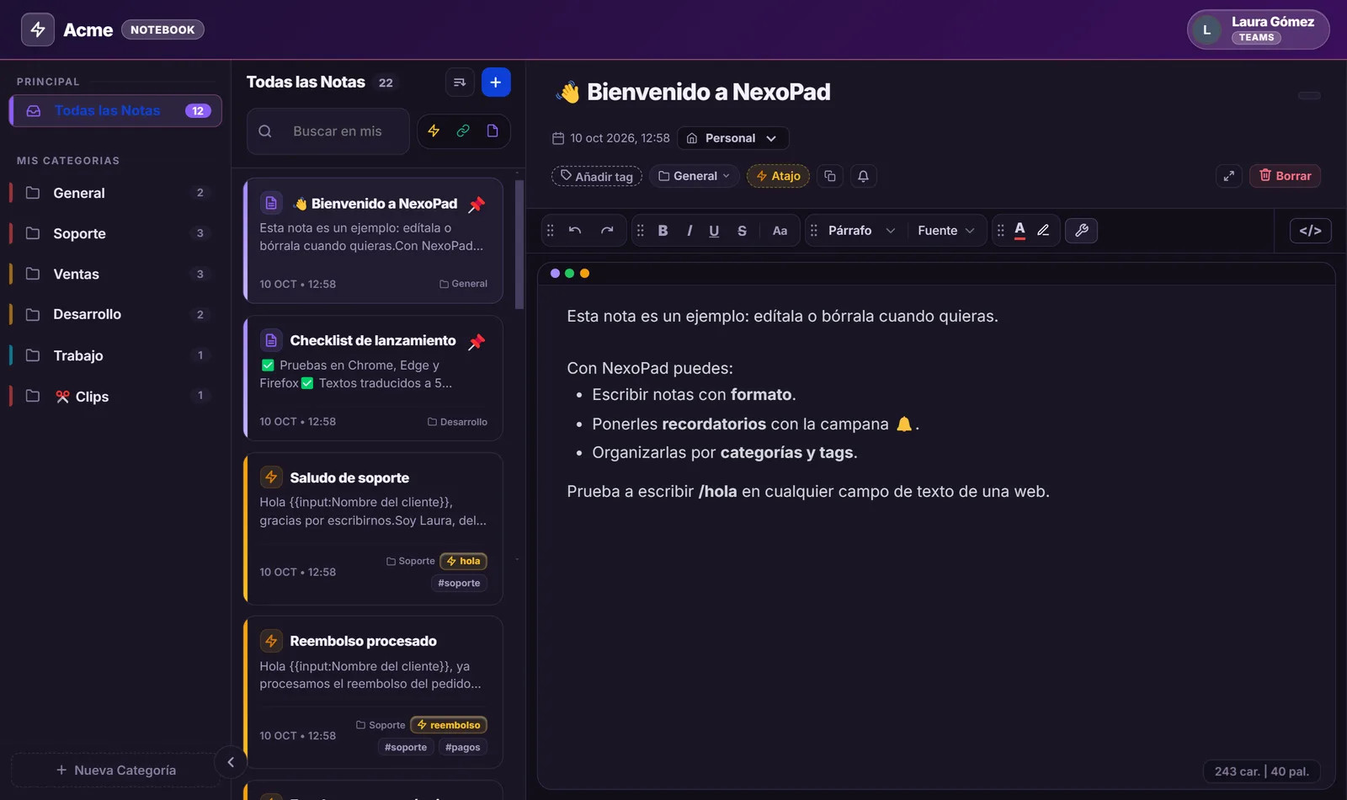Click the Aa text case button

point(780,230)
